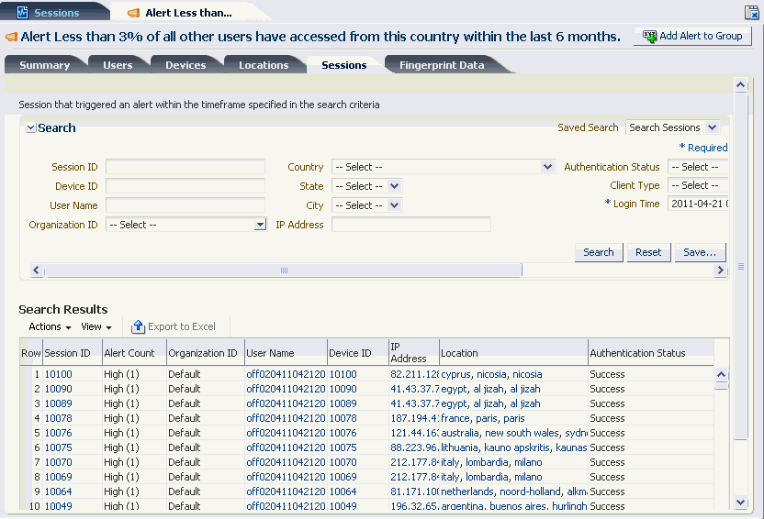Click the page scroll down arrow

tap(741, 502)
